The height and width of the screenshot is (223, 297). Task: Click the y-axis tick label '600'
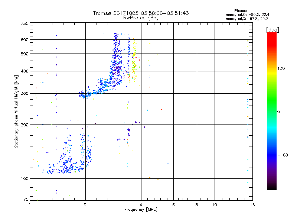tap(25, 40)
